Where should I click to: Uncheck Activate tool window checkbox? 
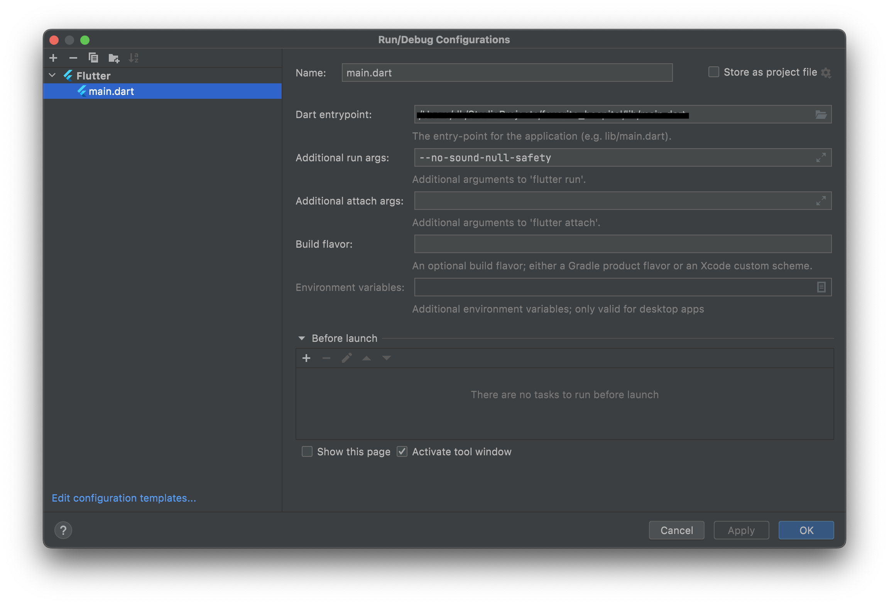[402, 451]
